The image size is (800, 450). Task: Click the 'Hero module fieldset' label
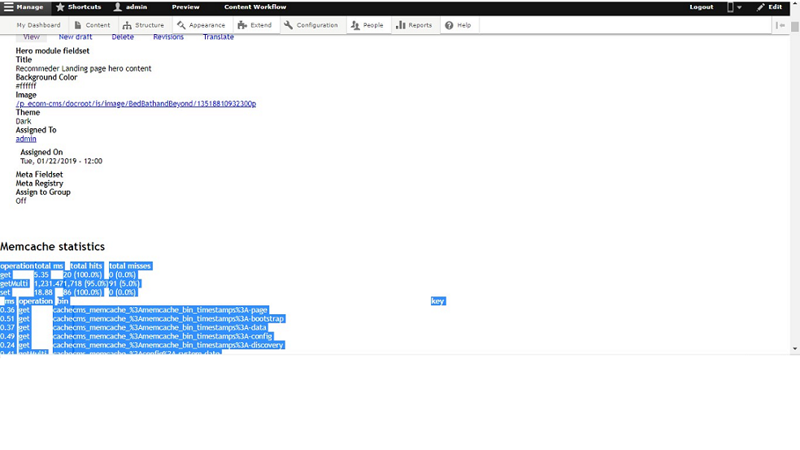(x=53, y=51)
